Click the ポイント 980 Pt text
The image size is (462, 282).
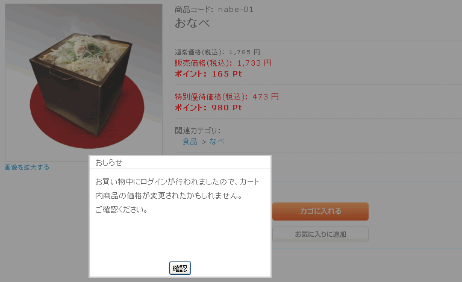pyautogui.click(x=208, y=107)
